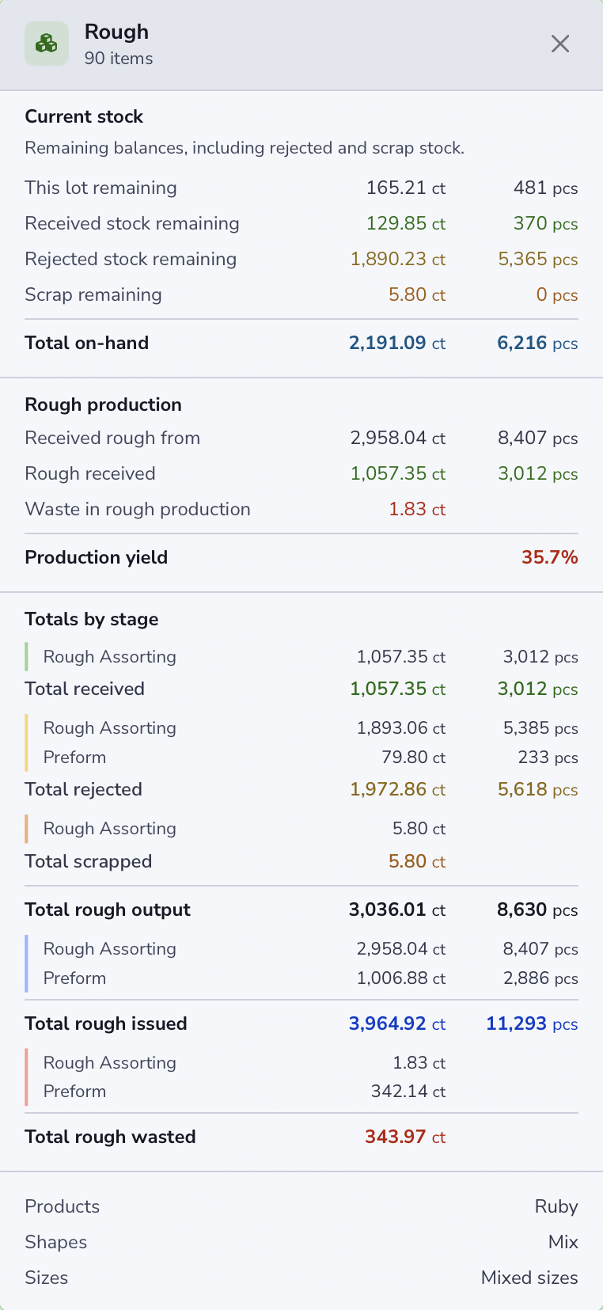This screenshot has height=1310, width=603.
Task: Click 'Scrap remaining' label
Action: 93,294
